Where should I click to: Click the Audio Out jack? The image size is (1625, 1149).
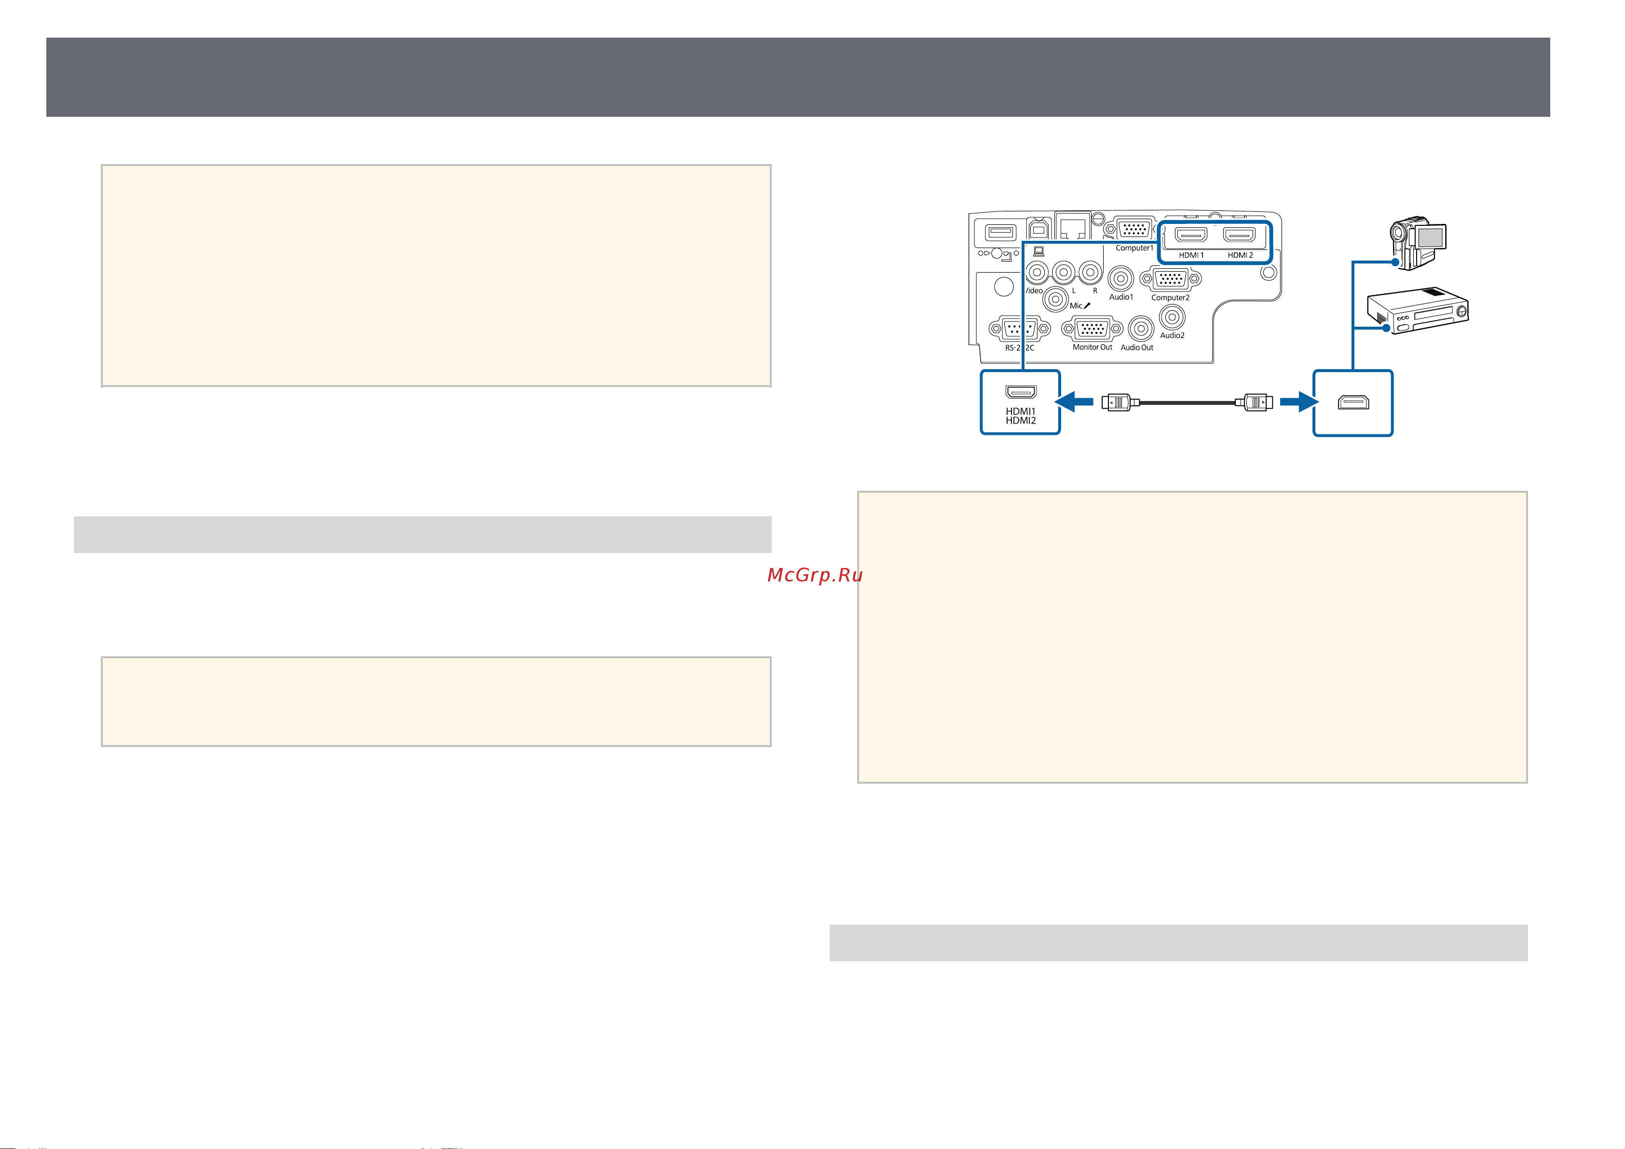tap(1141, 329)
